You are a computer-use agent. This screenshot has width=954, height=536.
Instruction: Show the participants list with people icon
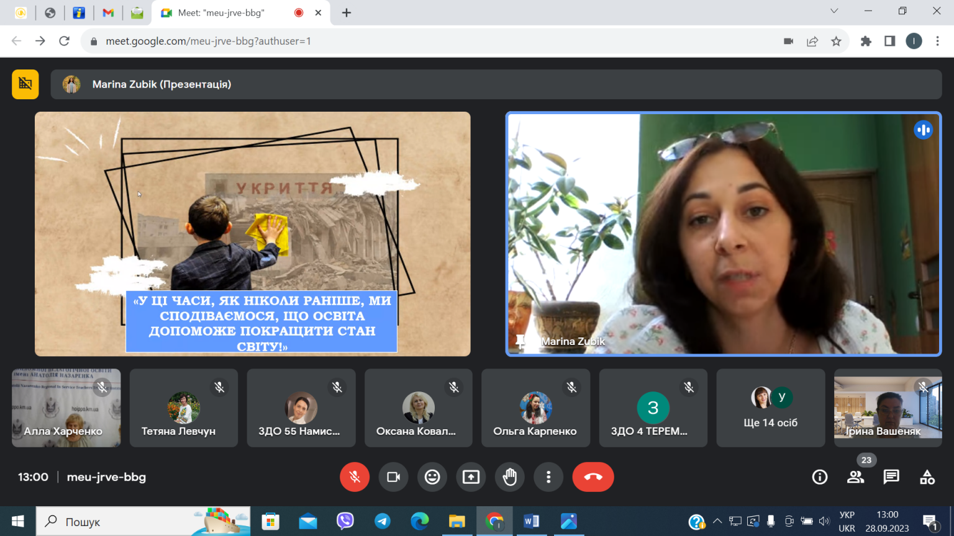tap(855, 476)
